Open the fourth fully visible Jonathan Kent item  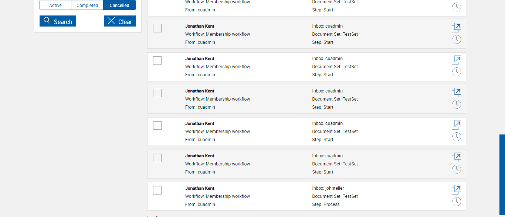click(x=457, y=125)
